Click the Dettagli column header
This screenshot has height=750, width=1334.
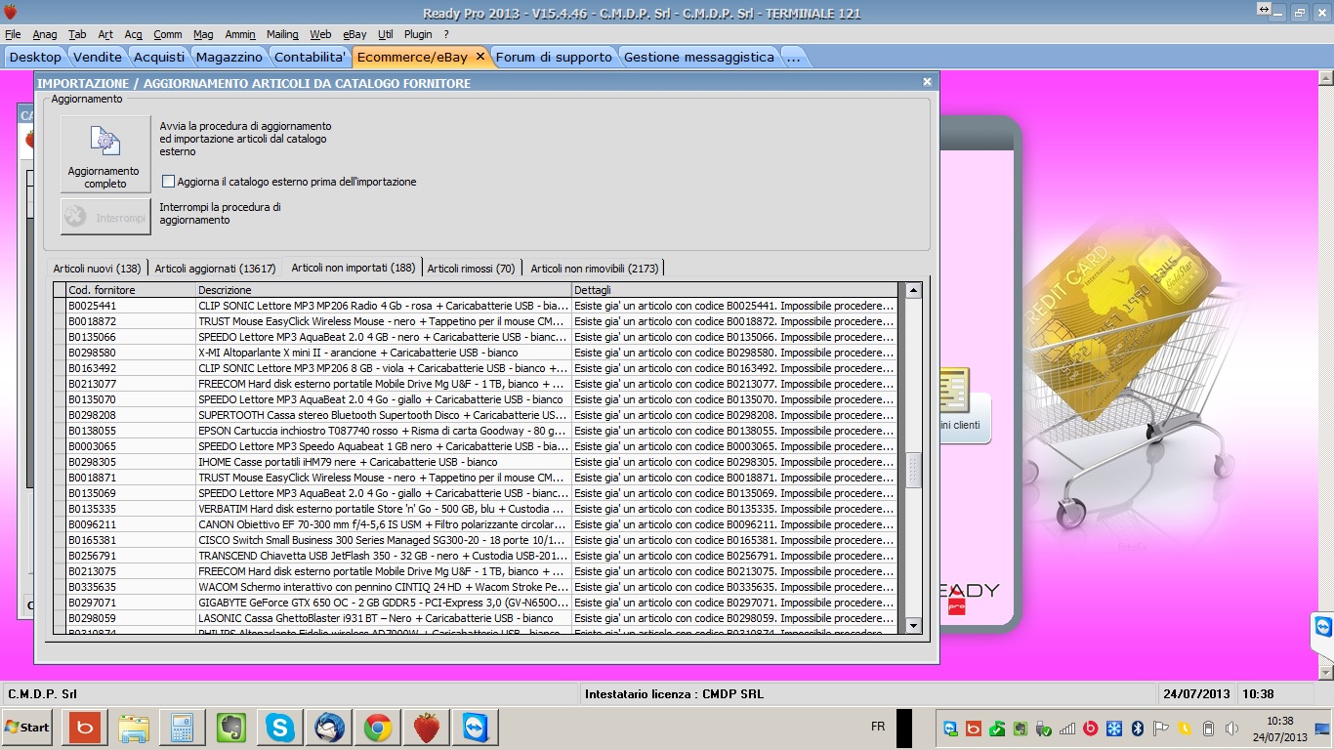tap(733, 290)
